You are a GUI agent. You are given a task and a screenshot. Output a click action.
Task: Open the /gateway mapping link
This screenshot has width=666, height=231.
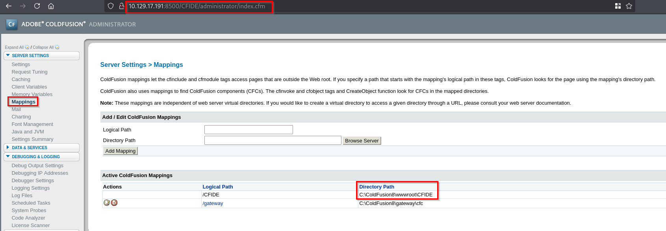click(213, 203)
